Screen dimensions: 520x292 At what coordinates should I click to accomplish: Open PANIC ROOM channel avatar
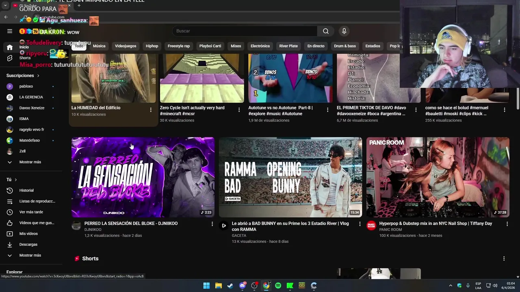click(x=371, y=226)
